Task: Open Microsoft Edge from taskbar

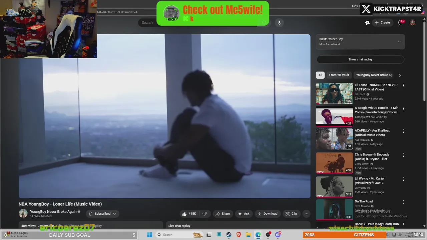Action: click(x=258, y=235)
